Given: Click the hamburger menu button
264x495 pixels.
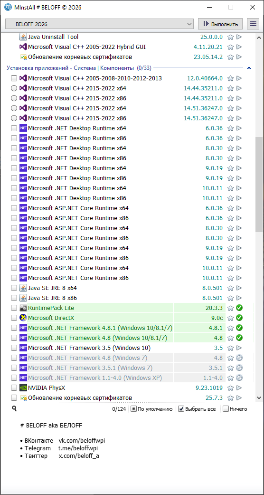Looking at the screenshot, I should click(253, 24).
